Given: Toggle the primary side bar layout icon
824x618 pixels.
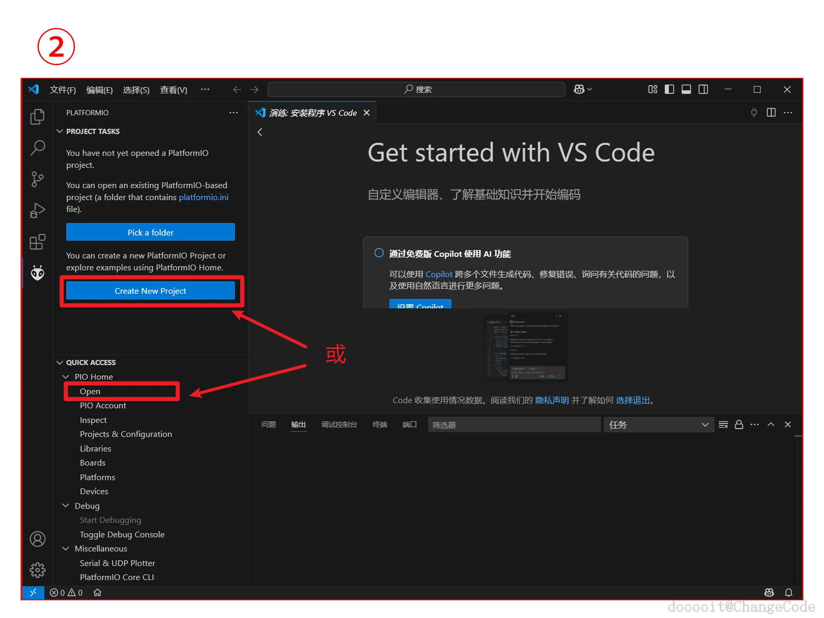Looking at the screenshot, I should pos(669,89).
